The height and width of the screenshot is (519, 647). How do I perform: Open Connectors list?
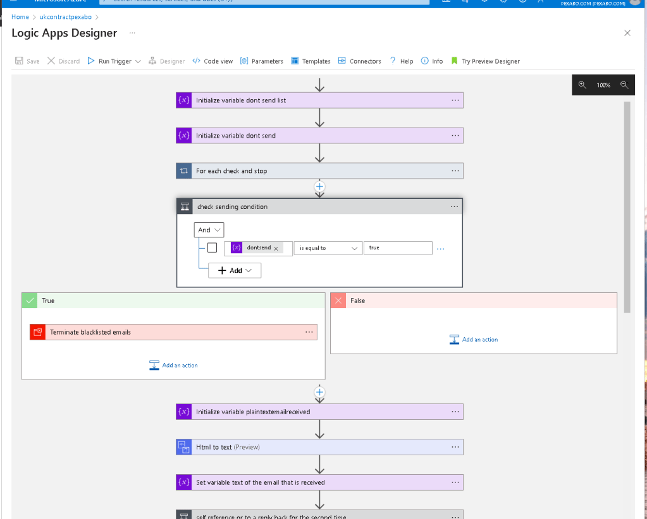pos(359,61)
